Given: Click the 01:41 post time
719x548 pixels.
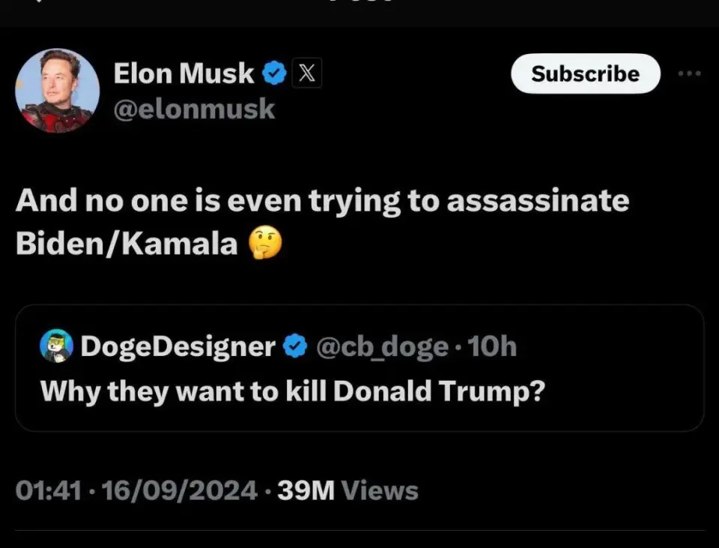Looking at the screenshot, I should tap(48, 491).
